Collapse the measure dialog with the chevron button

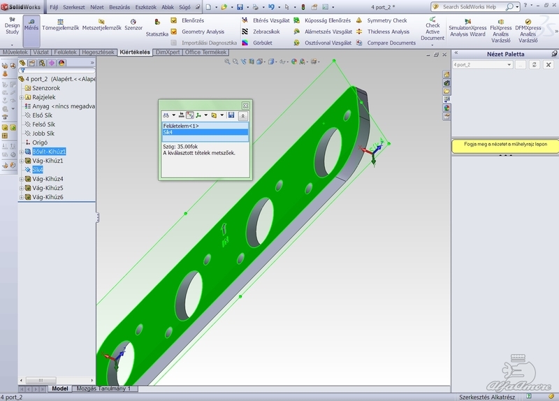click(243, 115)
